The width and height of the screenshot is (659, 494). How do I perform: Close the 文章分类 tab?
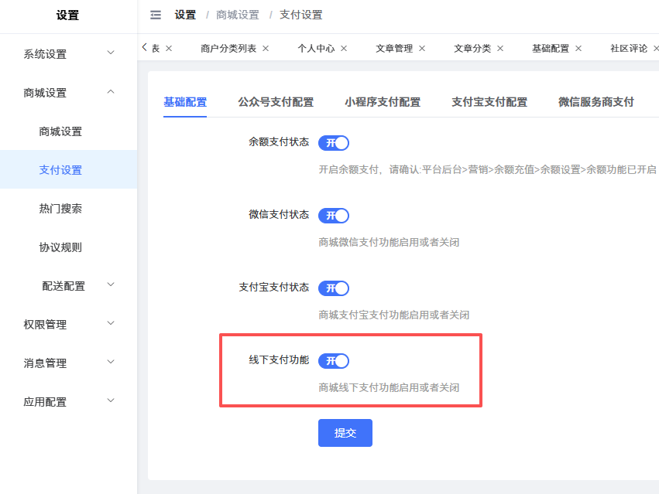pyautogui.click(x=500, y=48)
